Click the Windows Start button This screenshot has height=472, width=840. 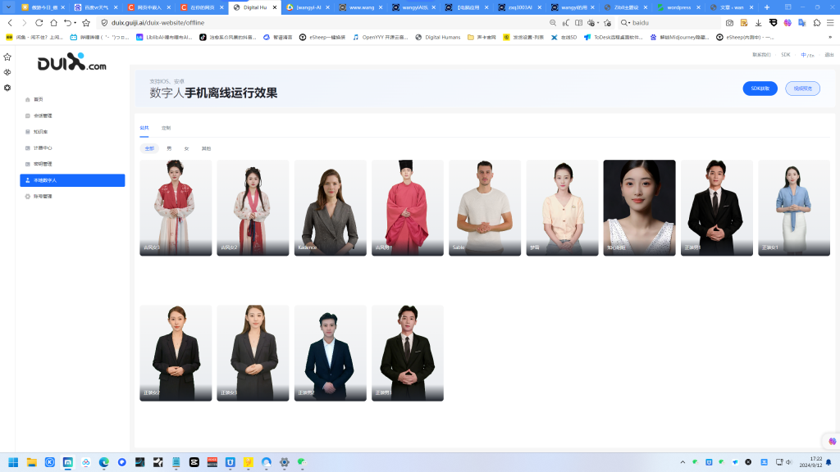point(14,462)
